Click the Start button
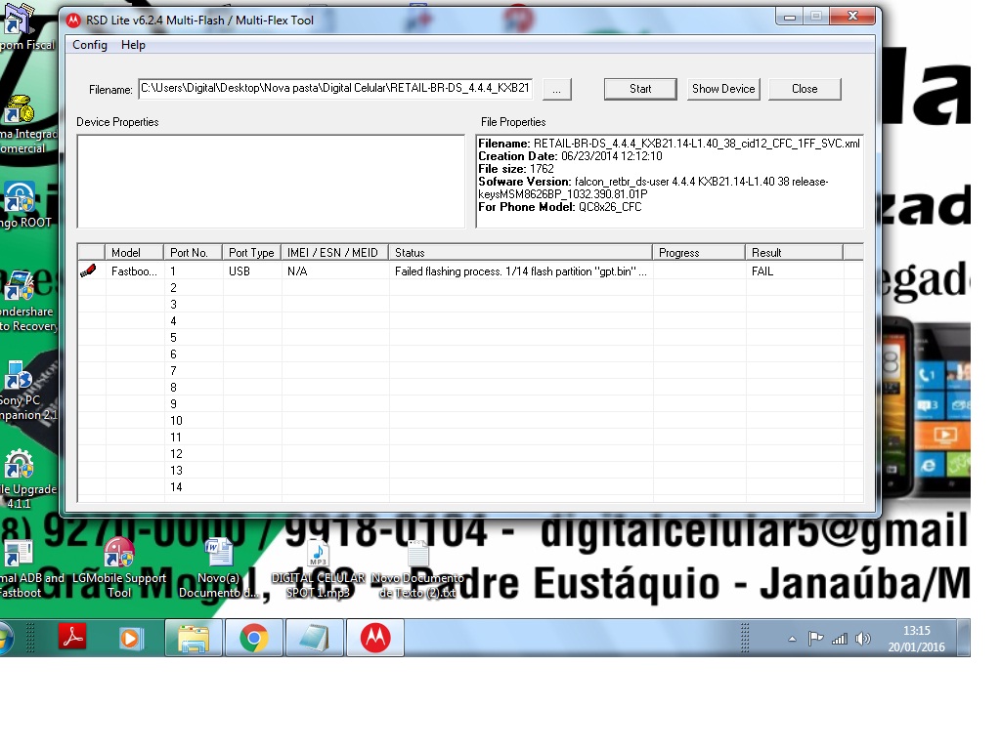Viewport: 1001px width, 750px height. click(640, 89)
